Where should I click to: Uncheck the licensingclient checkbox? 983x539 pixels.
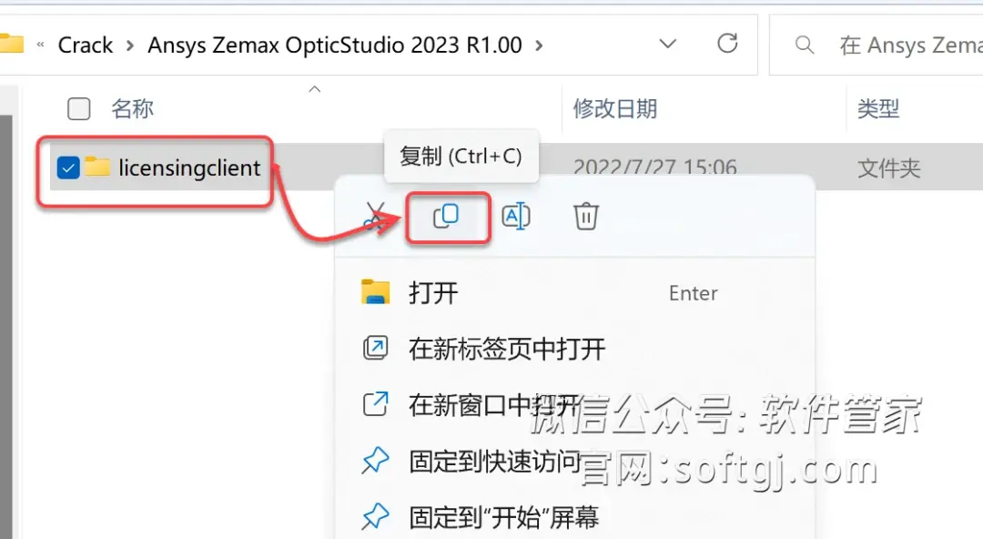point(67,168)
